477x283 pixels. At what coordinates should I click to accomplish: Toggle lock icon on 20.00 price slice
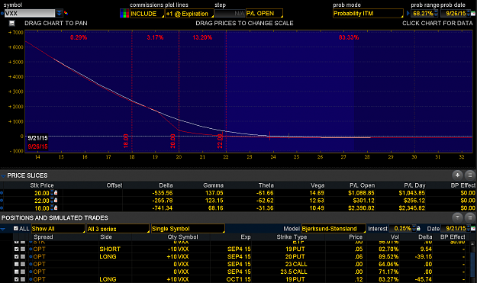point(56,193)
